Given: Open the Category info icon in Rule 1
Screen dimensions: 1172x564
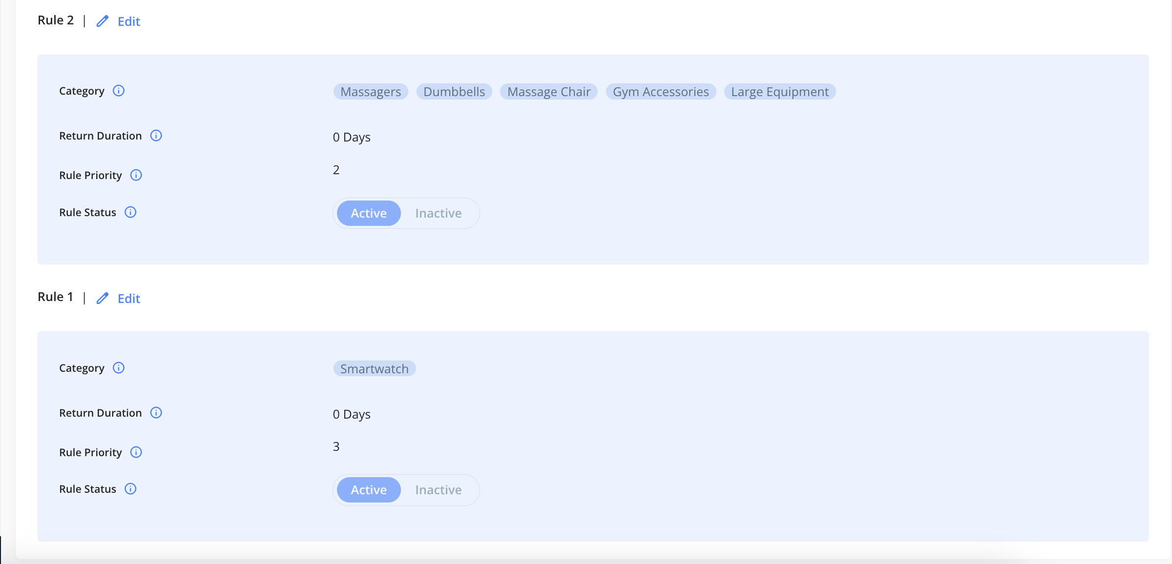Looking at the screenshot, I should (119, 368).
